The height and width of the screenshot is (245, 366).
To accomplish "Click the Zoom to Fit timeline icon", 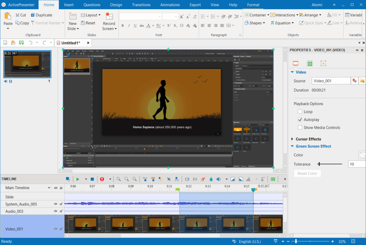I will pyautogui.click(x=118, y=179).
